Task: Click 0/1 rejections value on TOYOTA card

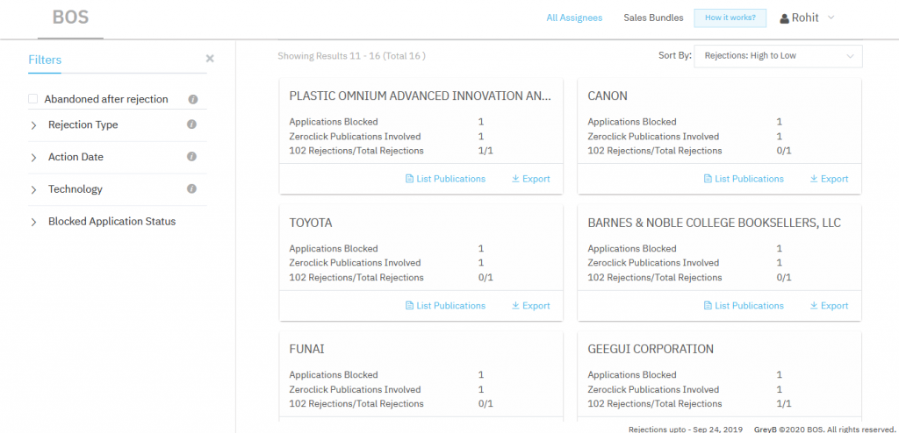Action: tap(485, 277)
